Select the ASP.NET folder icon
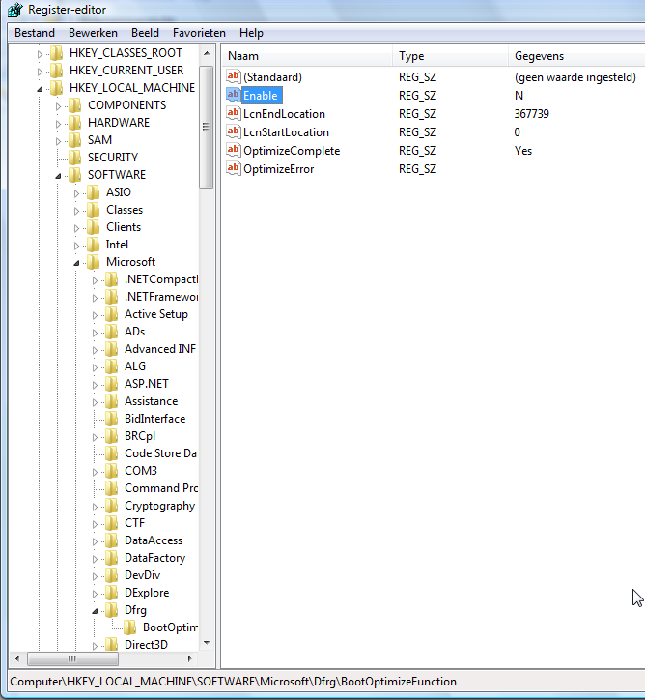645x700 pixels. (x=111, y=384)
